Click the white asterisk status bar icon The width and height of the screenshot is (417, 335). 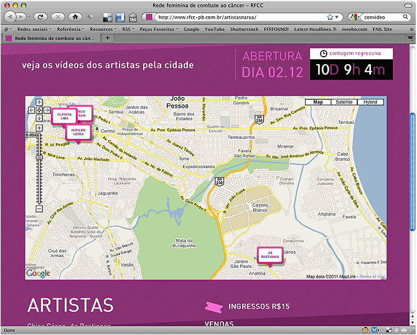tap(397, 330)
